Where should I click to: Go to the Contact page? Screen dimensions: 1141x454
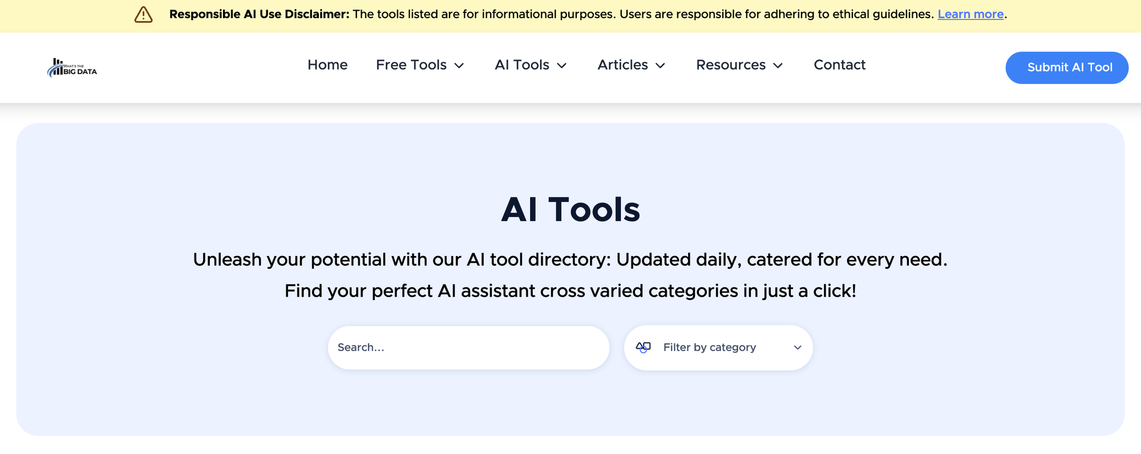[840, 65]
